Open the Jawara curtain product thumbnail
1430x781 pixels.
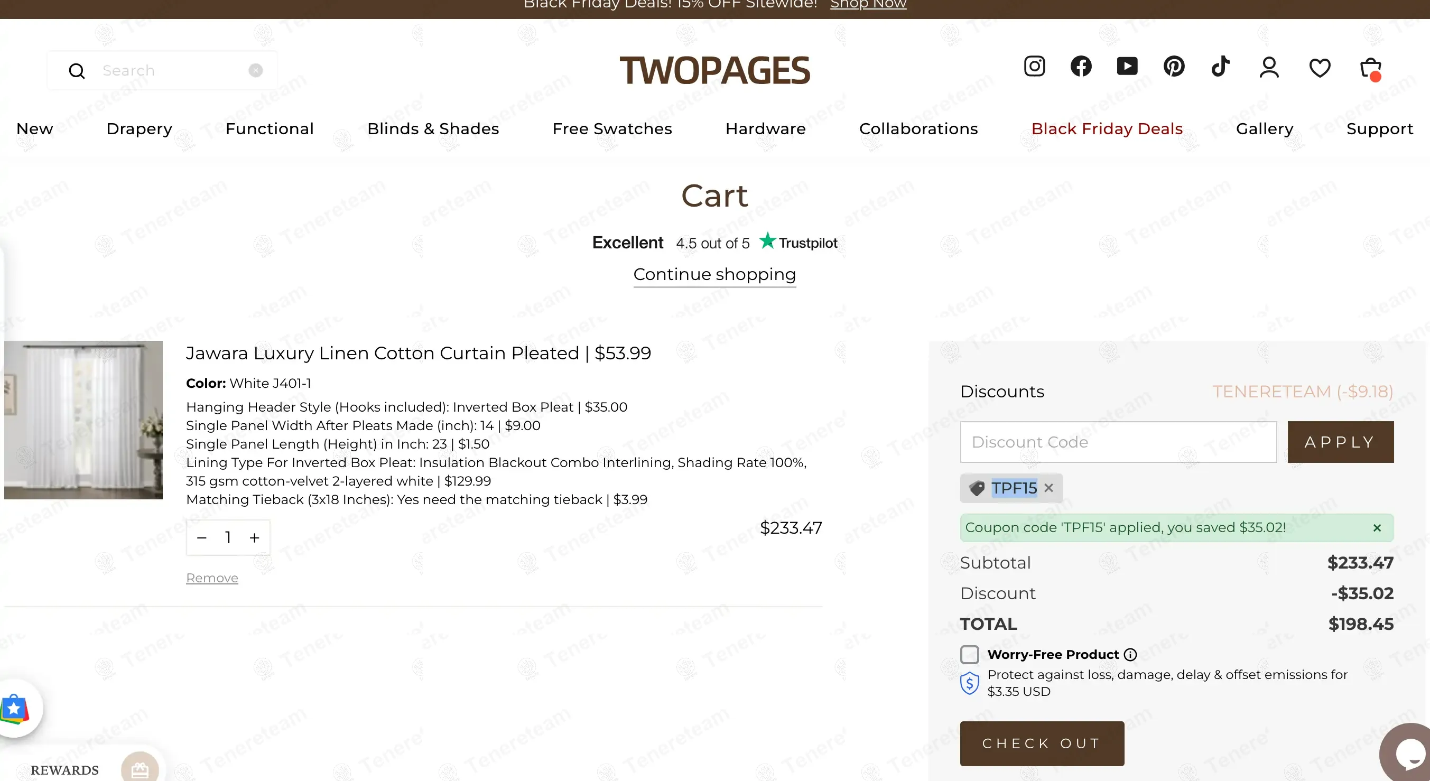[83, 420]
